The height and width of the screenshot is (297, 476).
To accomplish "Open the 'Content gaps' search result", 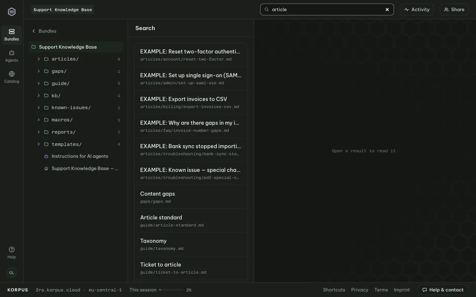I will click(x=191, y=197).
